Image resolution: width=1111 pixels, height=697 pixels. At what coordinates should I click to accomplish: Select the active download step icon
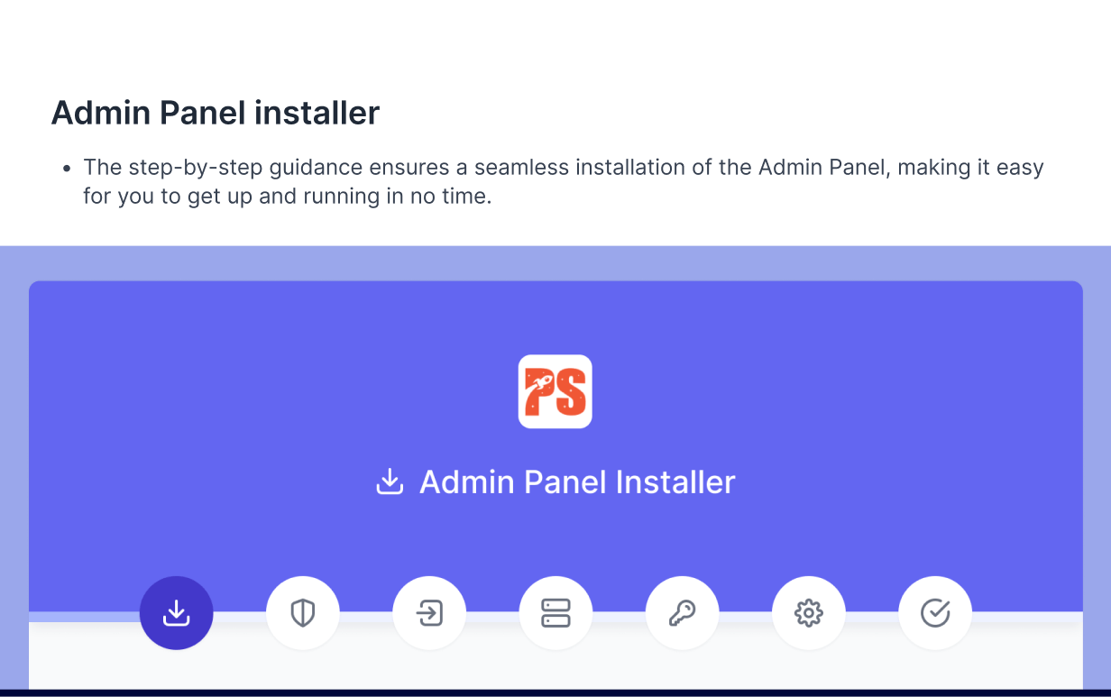pyautogui.click(x=177, y=613)
